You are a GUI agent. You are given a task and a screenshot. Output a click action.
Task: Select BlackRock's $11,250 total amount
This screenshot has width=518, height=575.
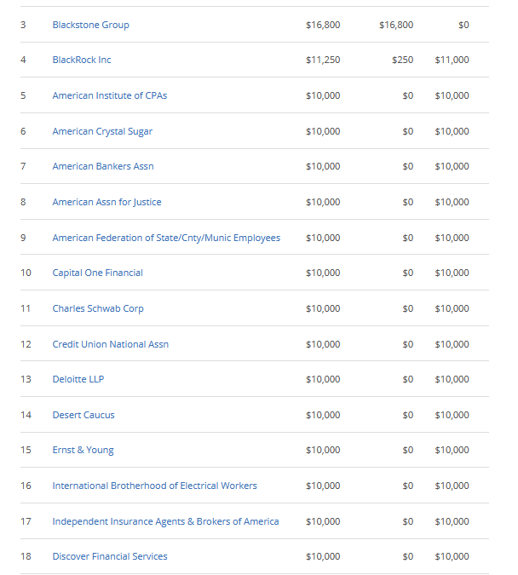tap(323, 60)
